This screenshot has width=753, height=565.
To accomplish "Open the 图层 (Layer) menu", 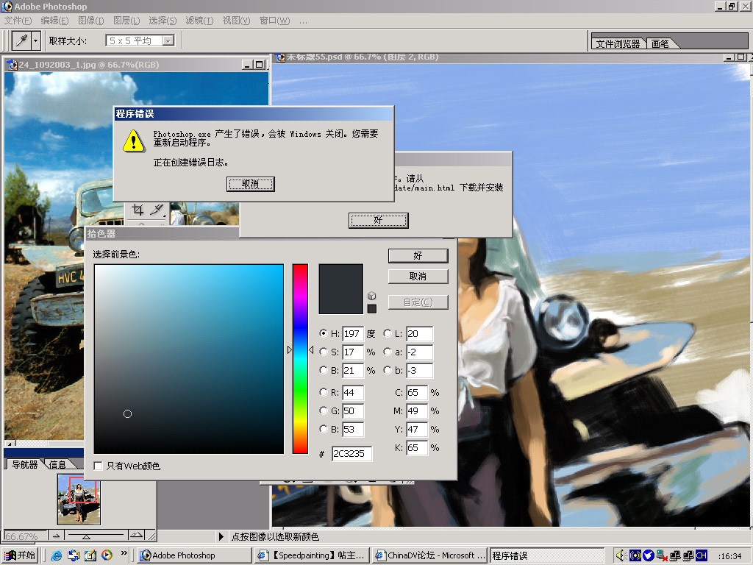I will tap(126, 21).
